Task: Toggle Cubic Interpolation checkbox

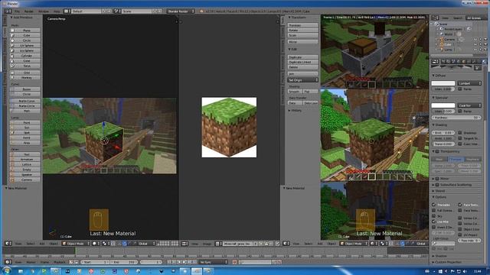Action: click(x=460, y=144)
